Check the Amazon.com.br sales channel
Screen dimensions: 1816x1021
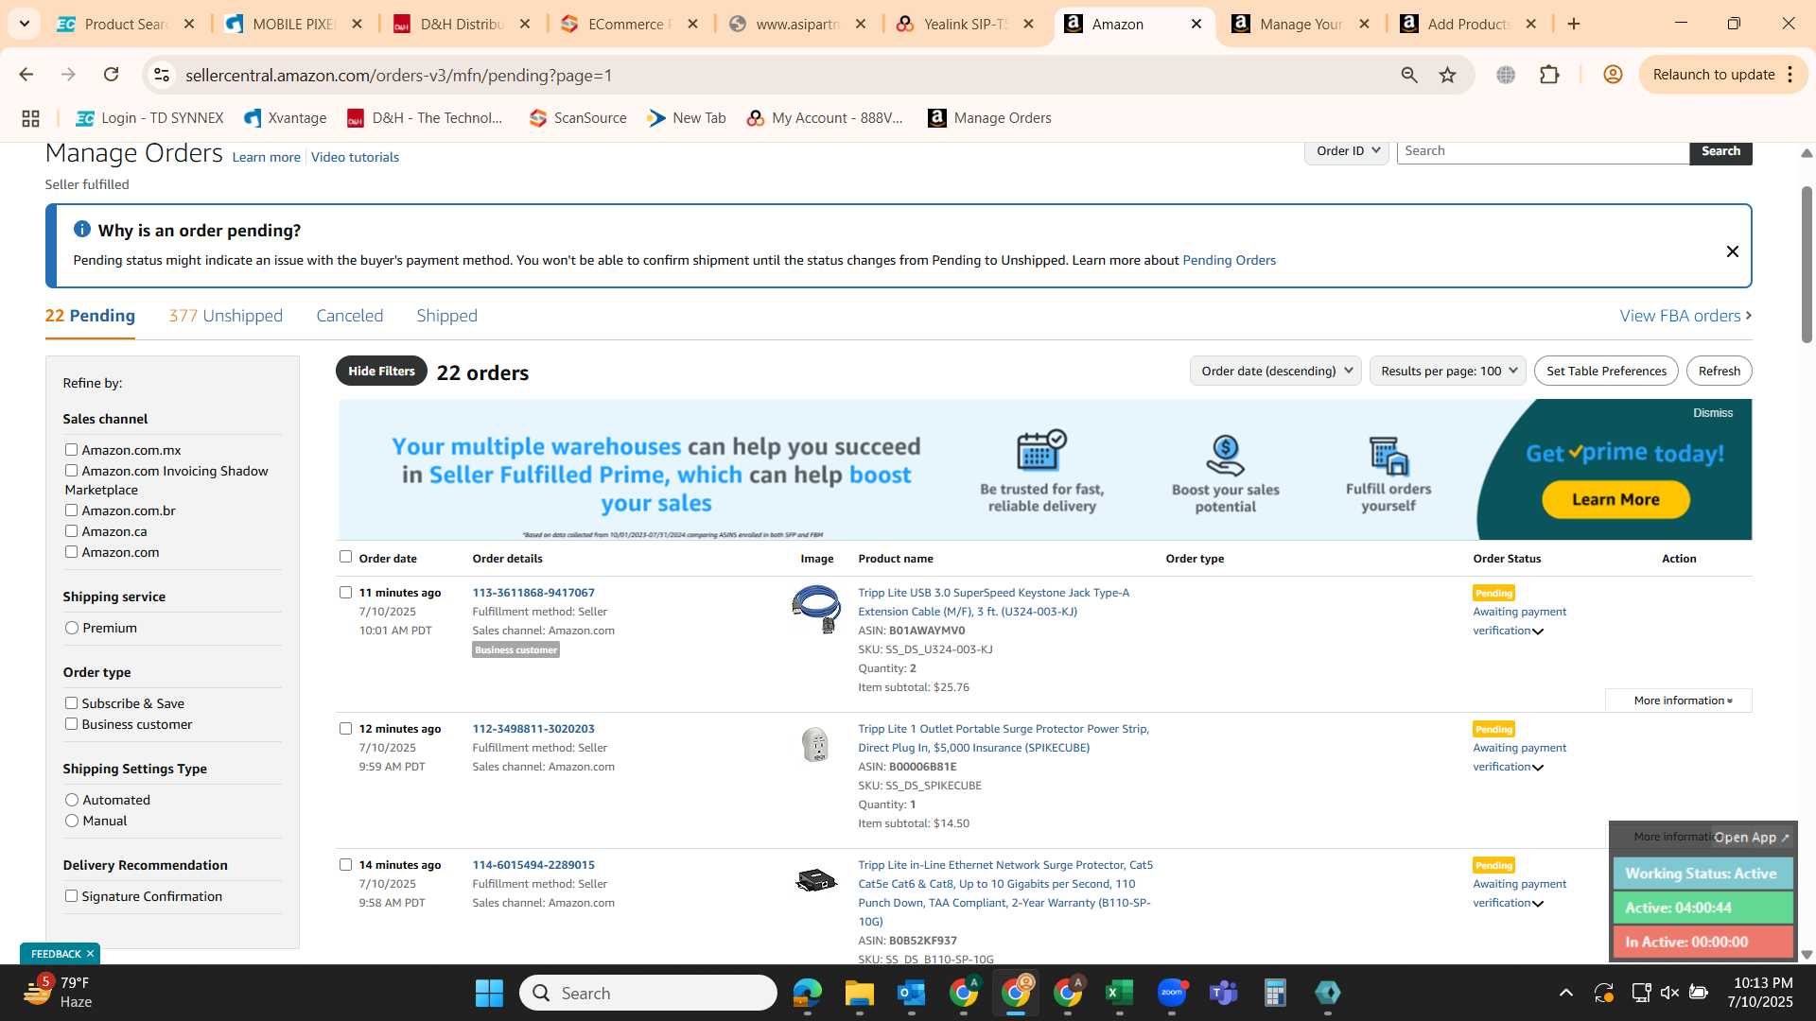(x=71, y=510)
